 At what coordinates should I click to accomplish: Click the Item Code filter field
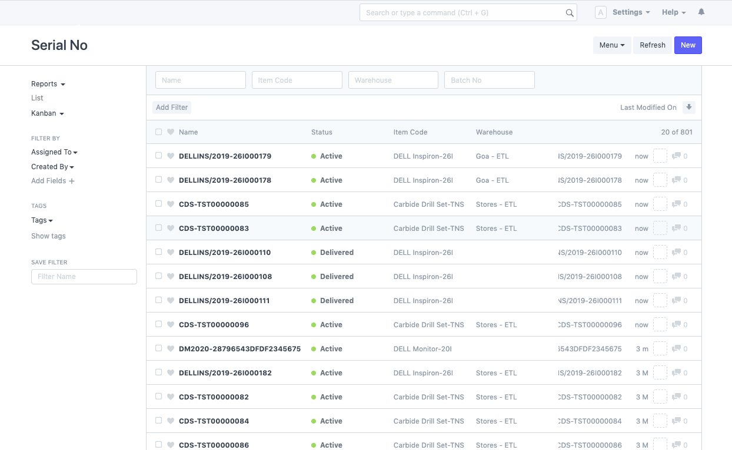297,80
